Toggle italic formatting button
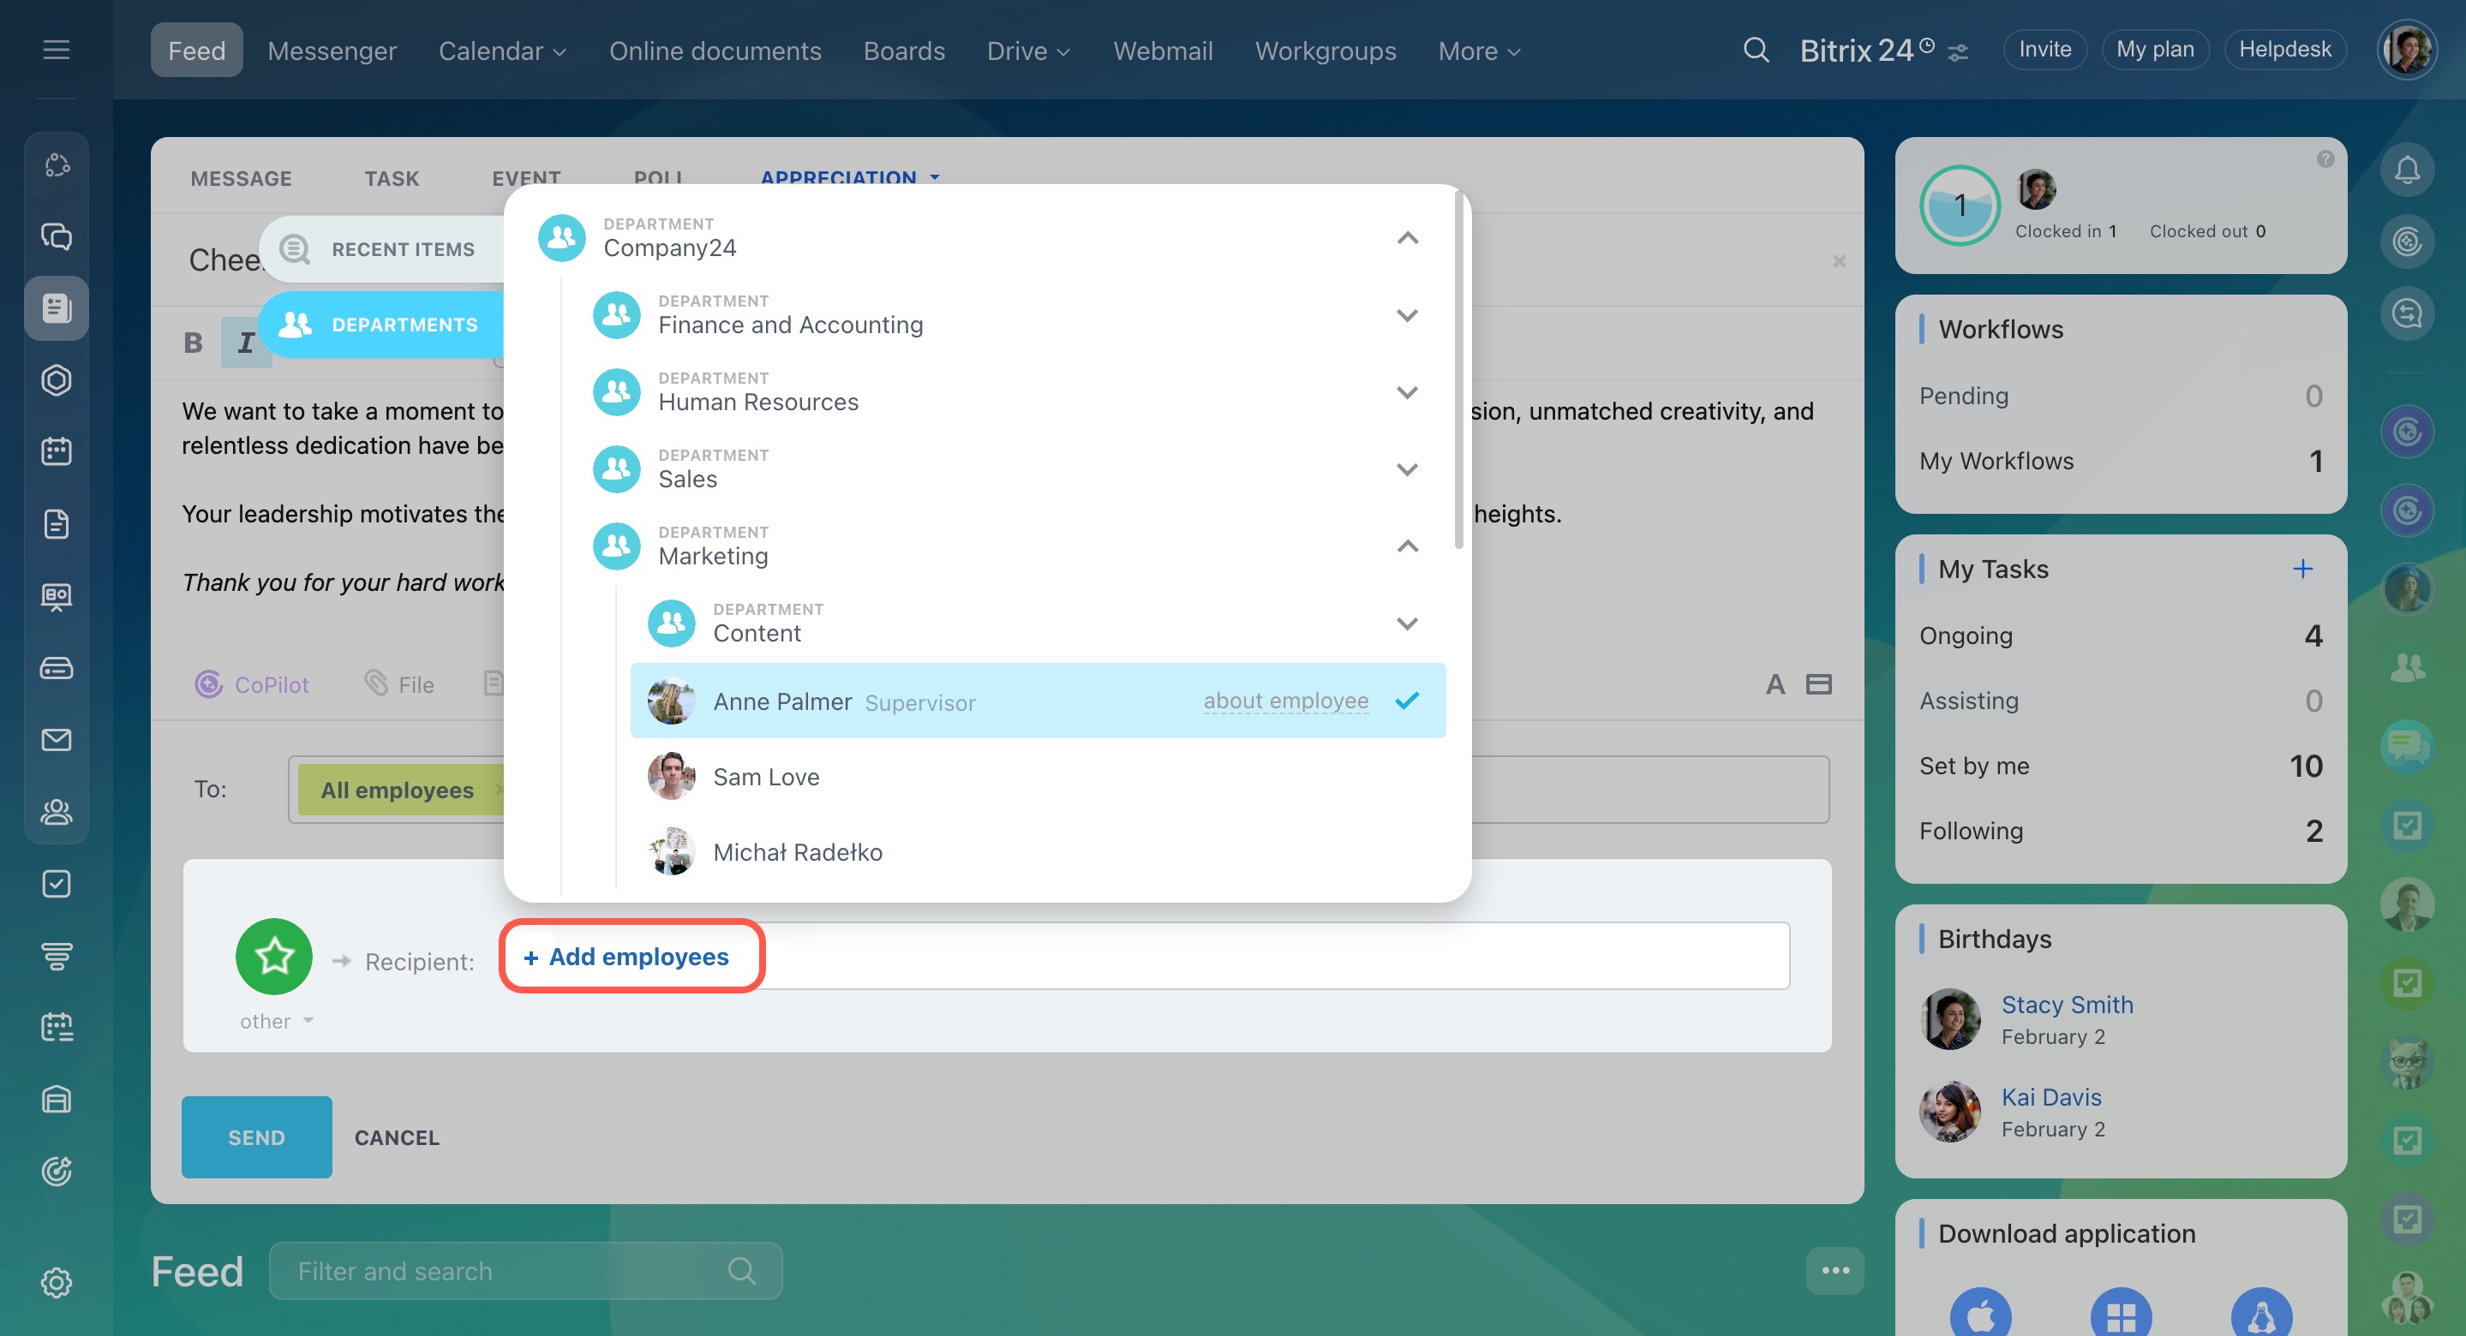 coord(245,343)
